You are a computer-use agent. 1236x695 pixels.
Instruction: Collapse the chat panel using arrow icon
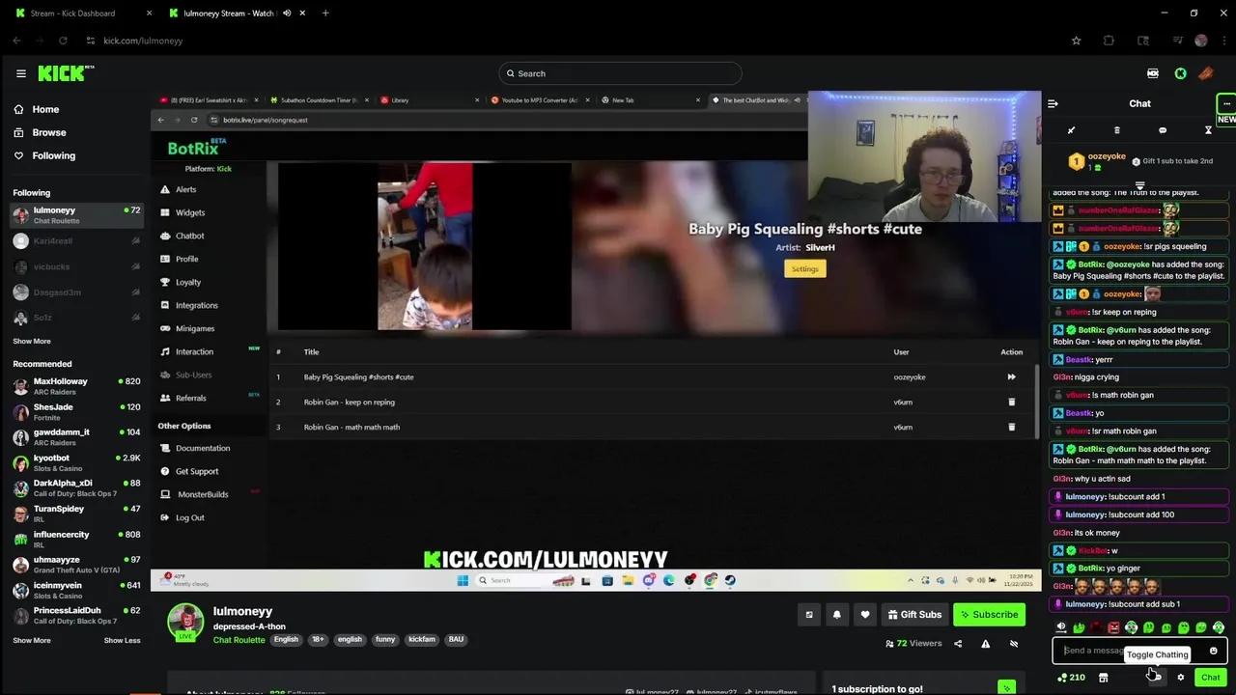pyautogui.click(x=1053, y=103)
